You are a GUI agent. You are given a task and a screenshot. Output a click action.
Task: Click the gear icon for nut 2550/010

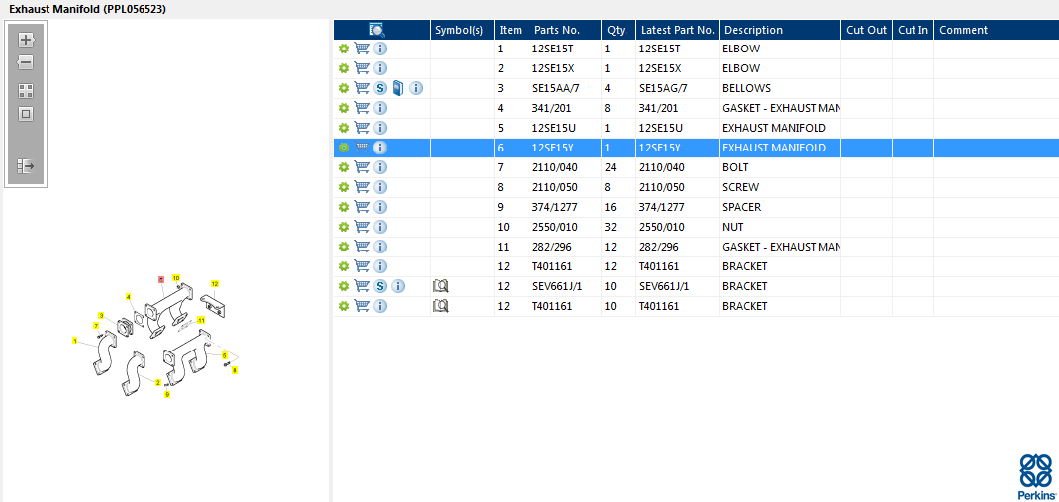[344, 227]
